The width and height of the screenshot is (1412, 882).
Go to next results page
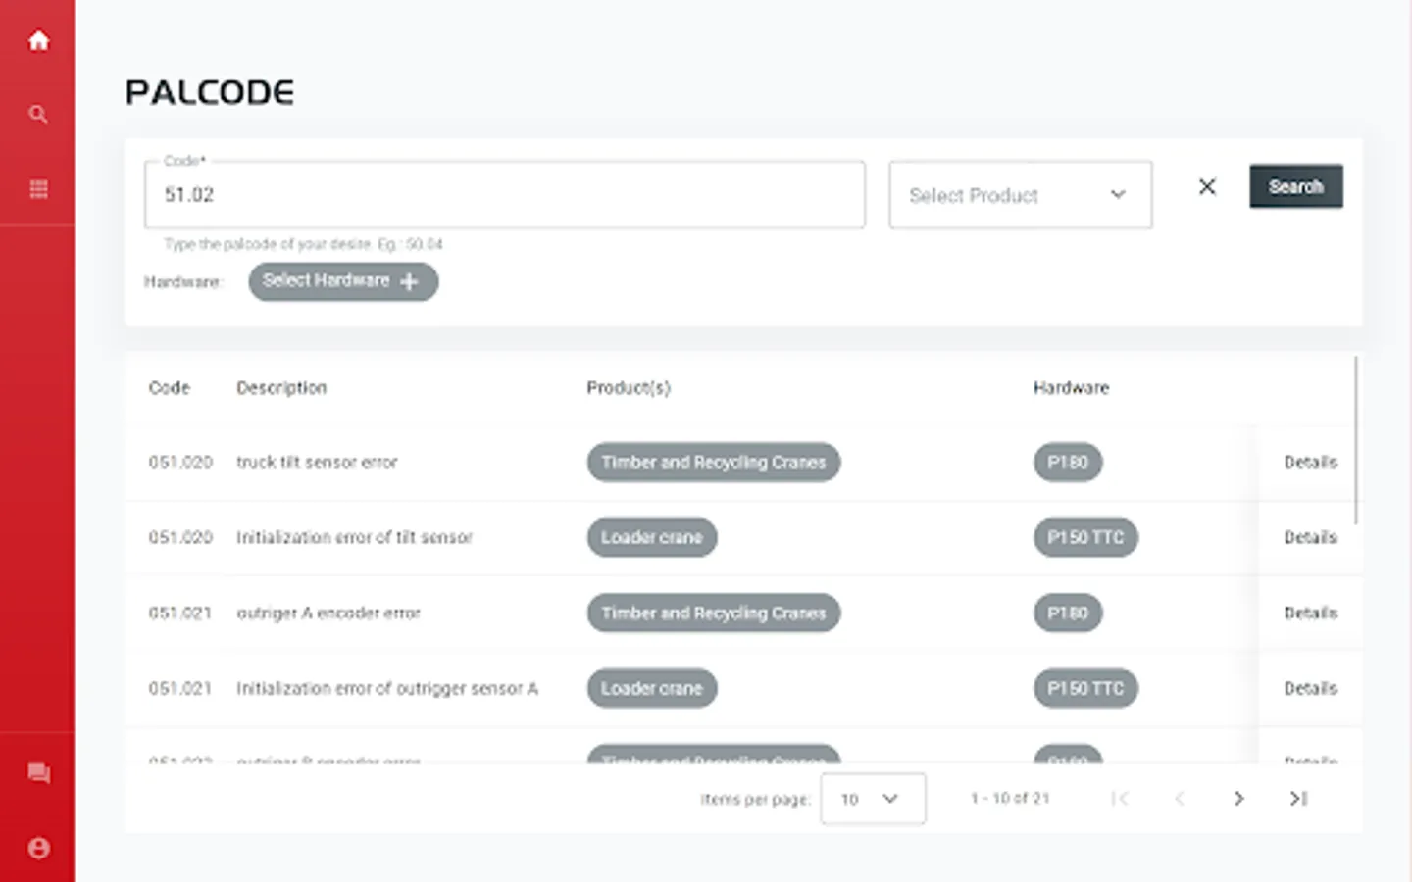(x=1238, y=799)
